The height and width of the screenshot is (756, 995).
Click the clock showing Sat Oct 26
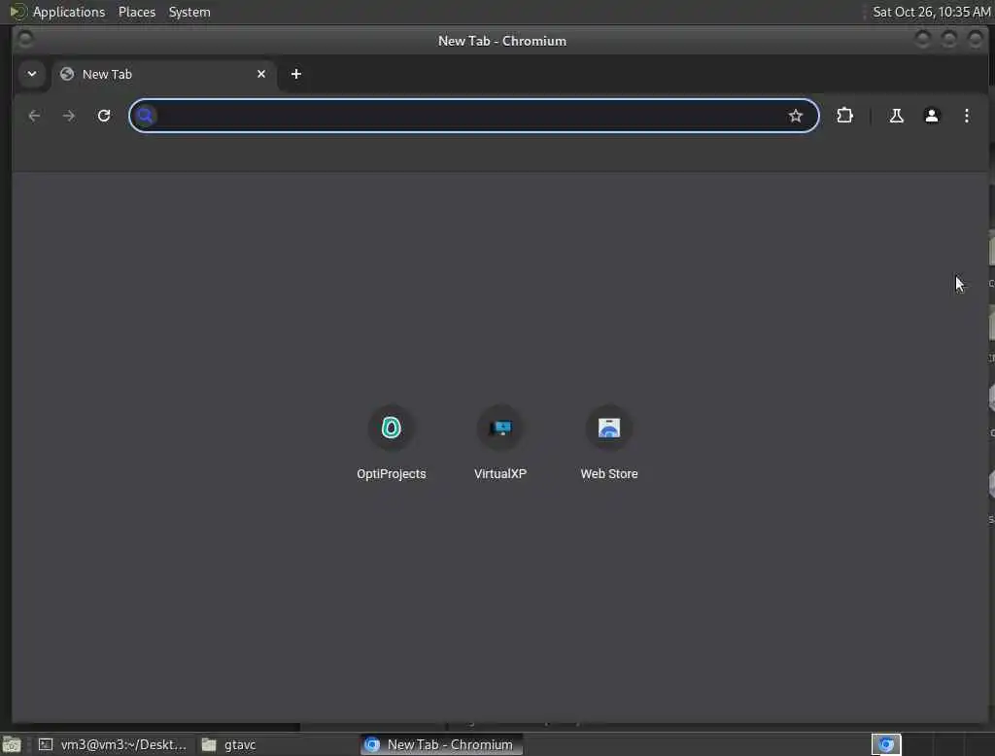point(931,12)
